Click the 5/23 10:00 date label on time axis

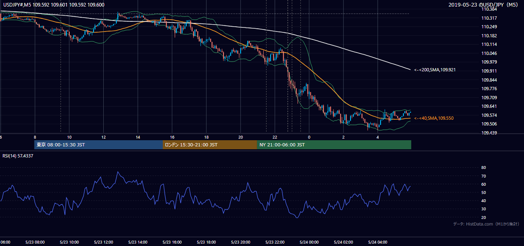point(69,242)
